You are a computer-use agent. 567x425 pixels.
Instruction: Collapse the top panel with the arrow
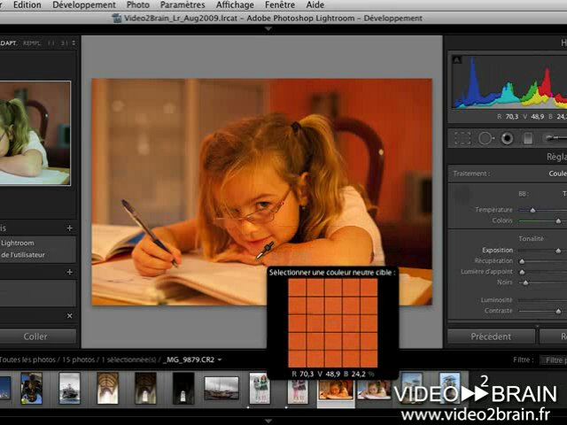pyautogui.click(x=268, y=29)
